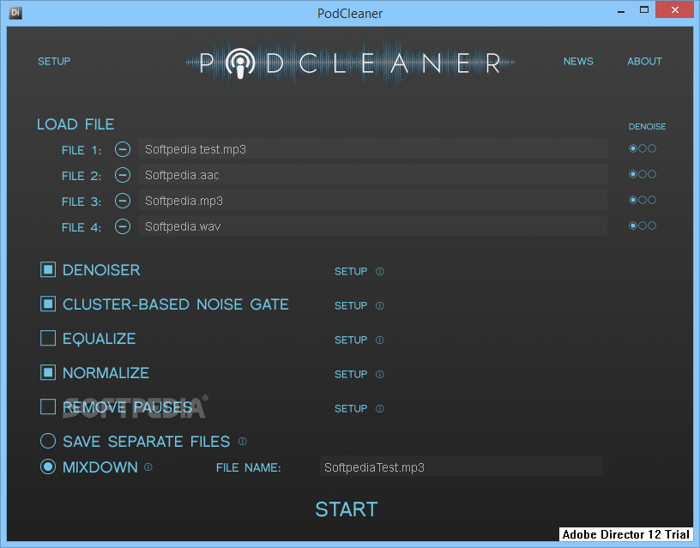This screenshot has width=700, height=548.
Task: Select first denoise radio for File 2
Action: point(632,174)
